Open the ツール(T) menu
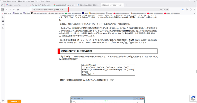Image resolution: width=197 pixels, height=103 pixels. tap(41, 1)
